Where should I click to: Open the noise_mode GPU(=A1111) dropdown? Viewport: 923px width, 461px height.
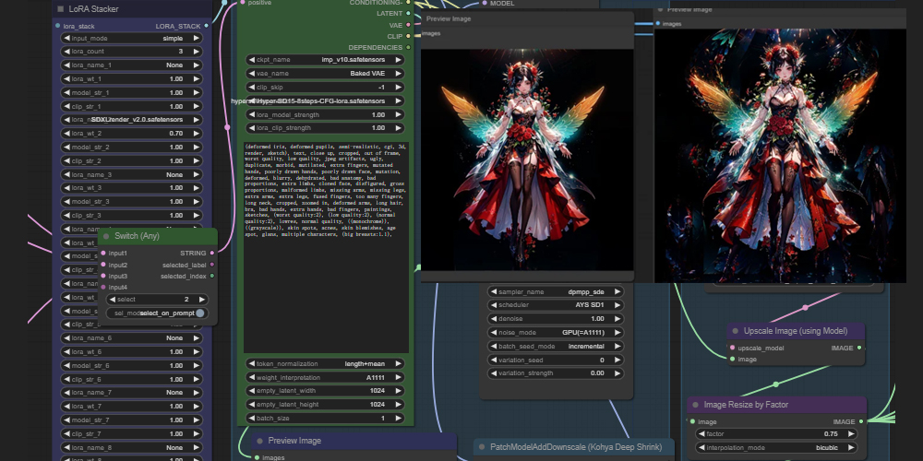point(555,333)
